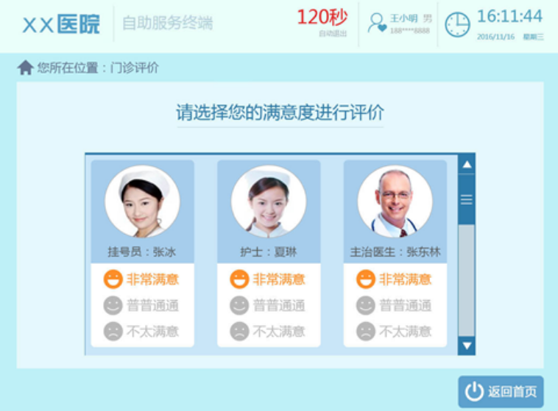Select orange smiley for registrar 张冰

(x=113, y=279)
